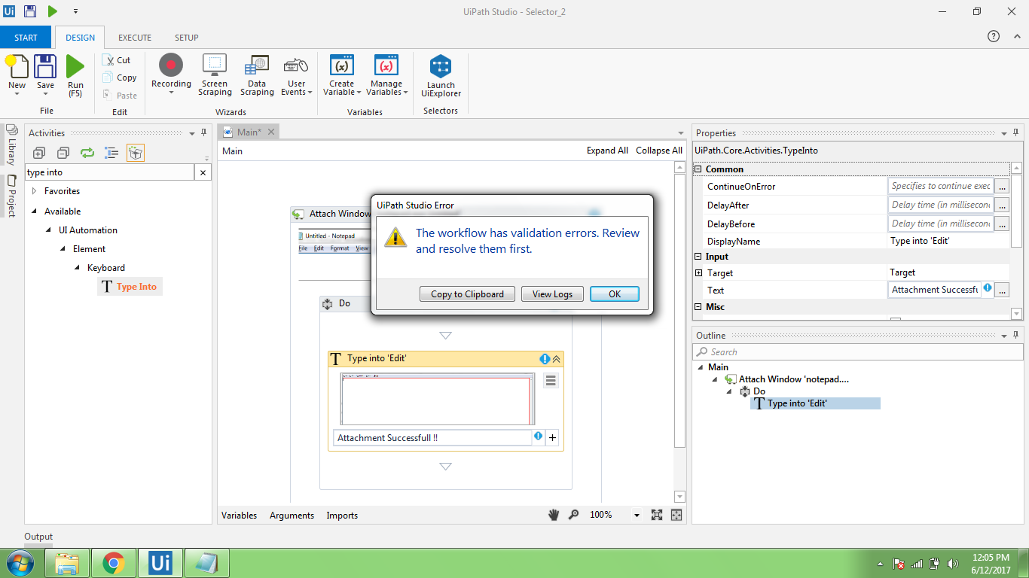Click the Save icon in the title bar

coord(30,11)
